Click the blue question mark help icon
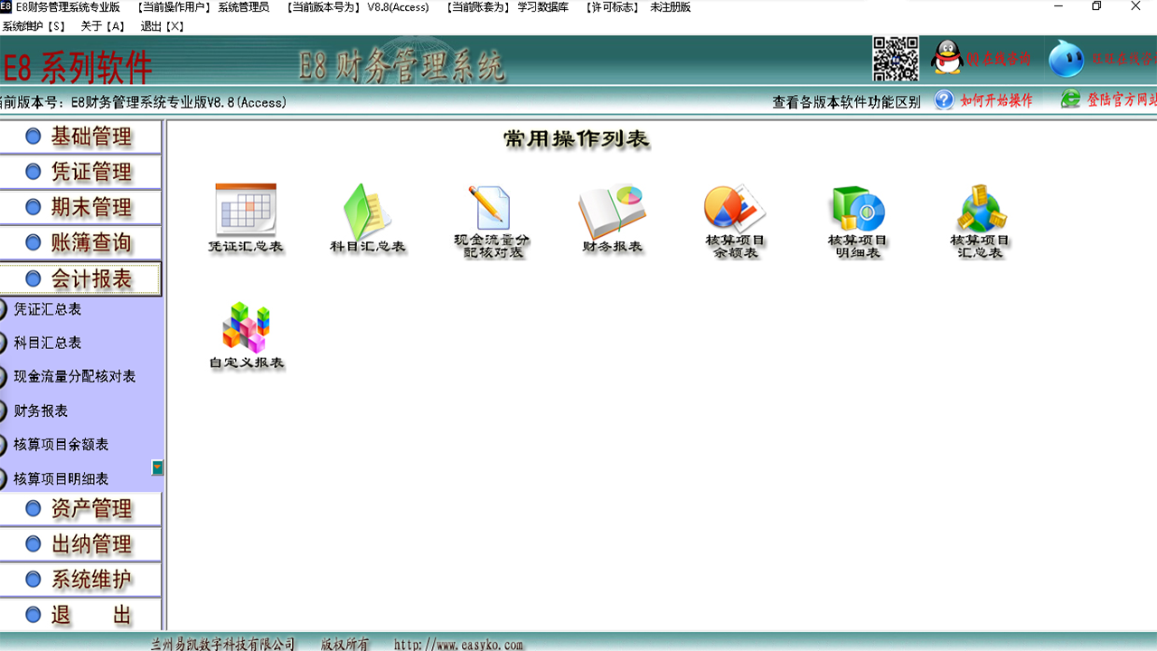 click(x=944, y=100)
